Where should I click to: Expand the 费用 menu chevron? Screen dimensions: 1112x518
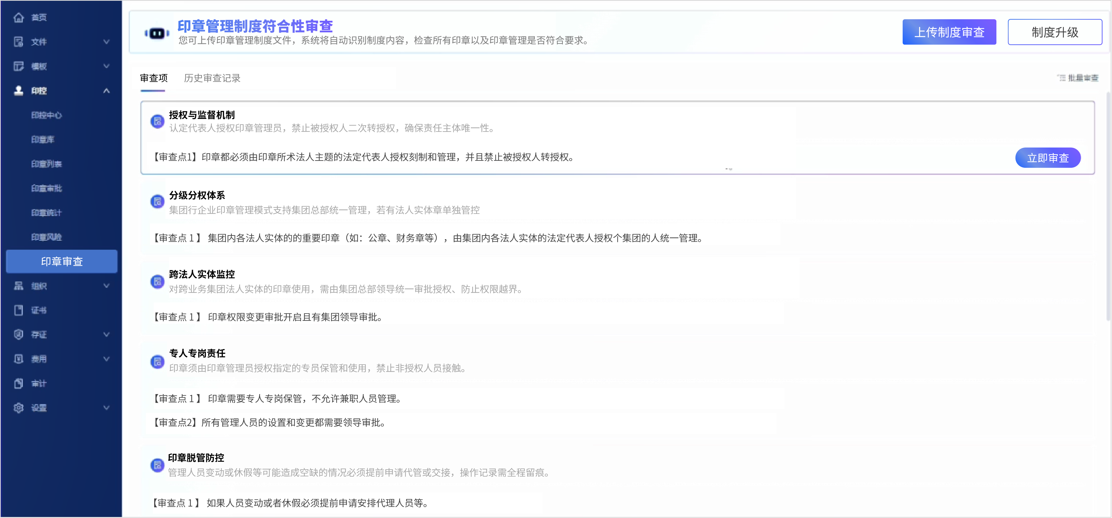pyautogui.click(x=106, y=359)
